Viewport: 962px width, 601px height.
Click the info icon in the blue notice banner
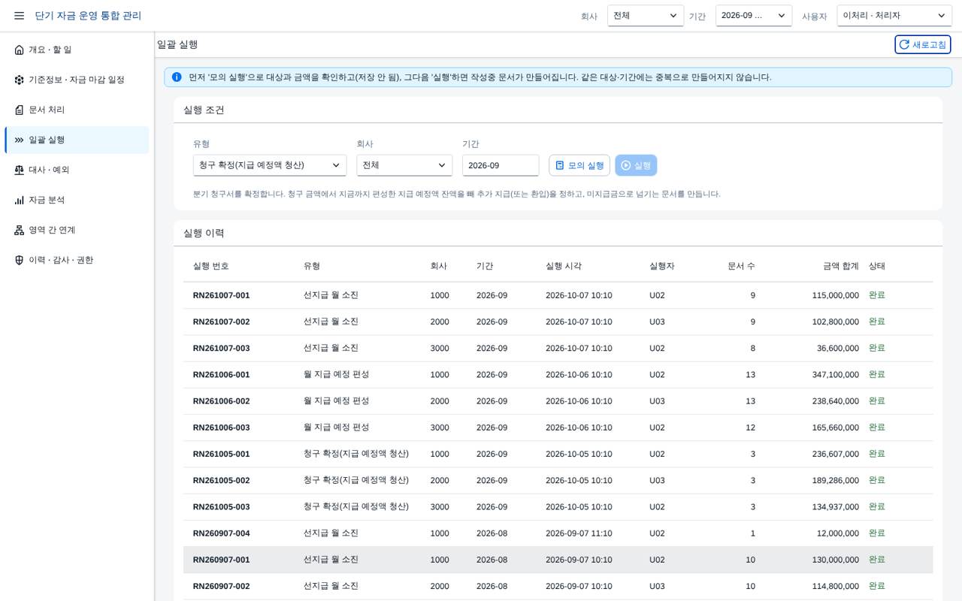(177, 77)
